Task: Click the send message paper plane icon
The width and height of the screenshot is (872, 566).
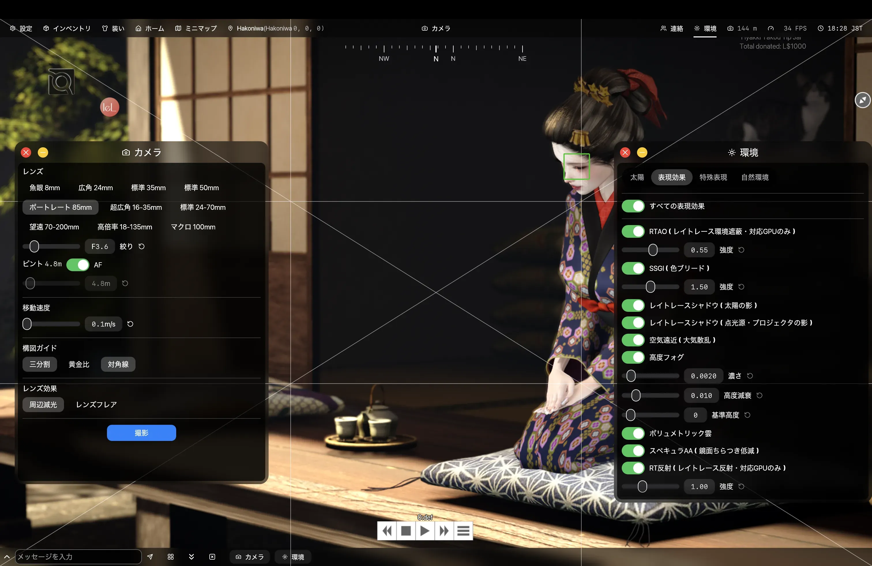Action: pyautogui.click(x=150, y=556)
